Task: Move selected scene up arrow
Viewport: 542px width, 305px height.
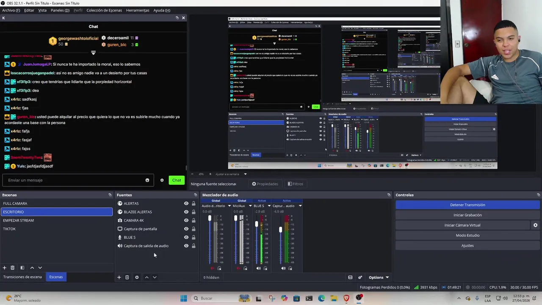Action: tap(32, 268)
